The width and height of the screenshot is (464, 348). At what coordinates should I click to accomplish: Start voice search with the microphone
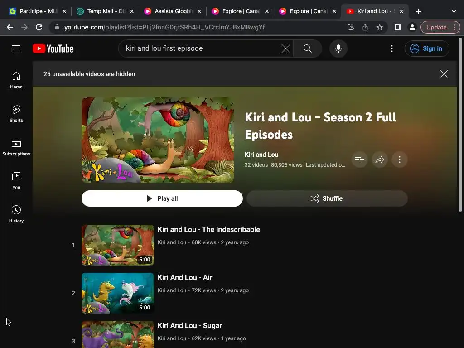point(338,48)
